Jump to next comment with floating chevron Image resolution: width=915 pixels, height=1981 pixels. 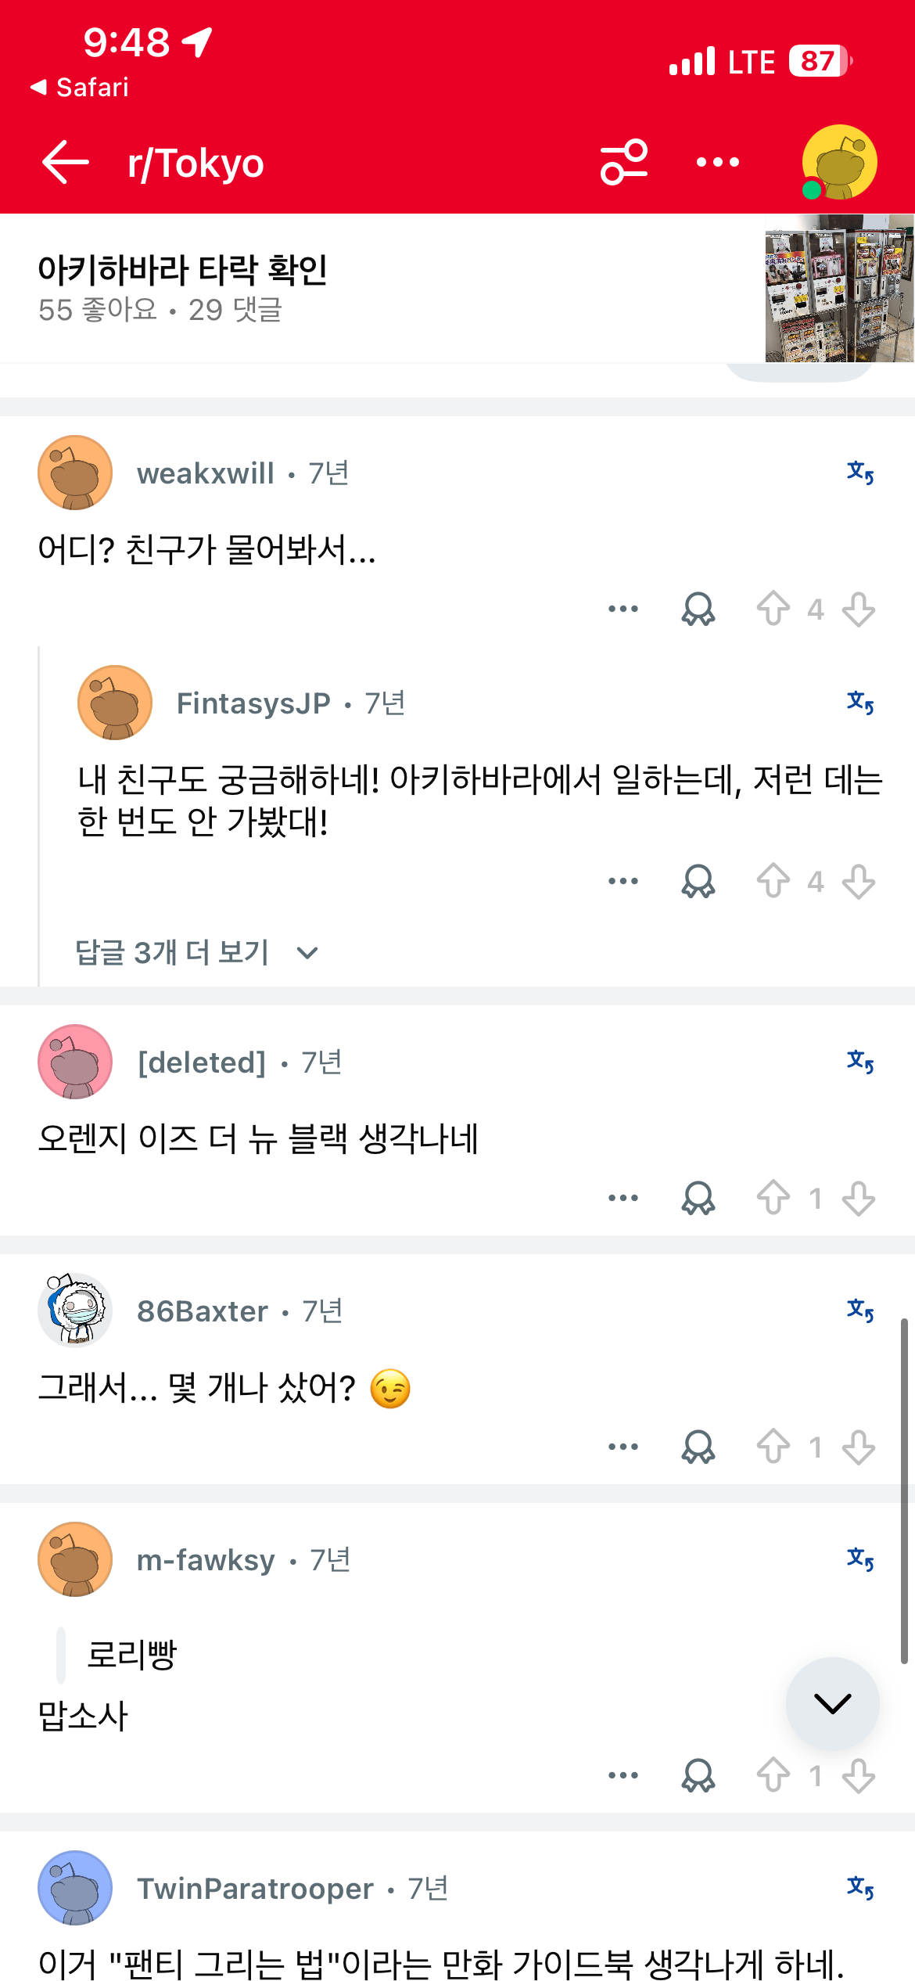(832, 1703)
